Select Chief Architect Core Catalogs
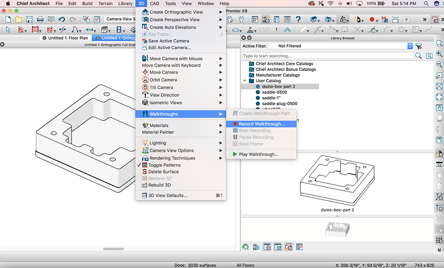This screenshot has width=444, height=268. click(284, 64)
